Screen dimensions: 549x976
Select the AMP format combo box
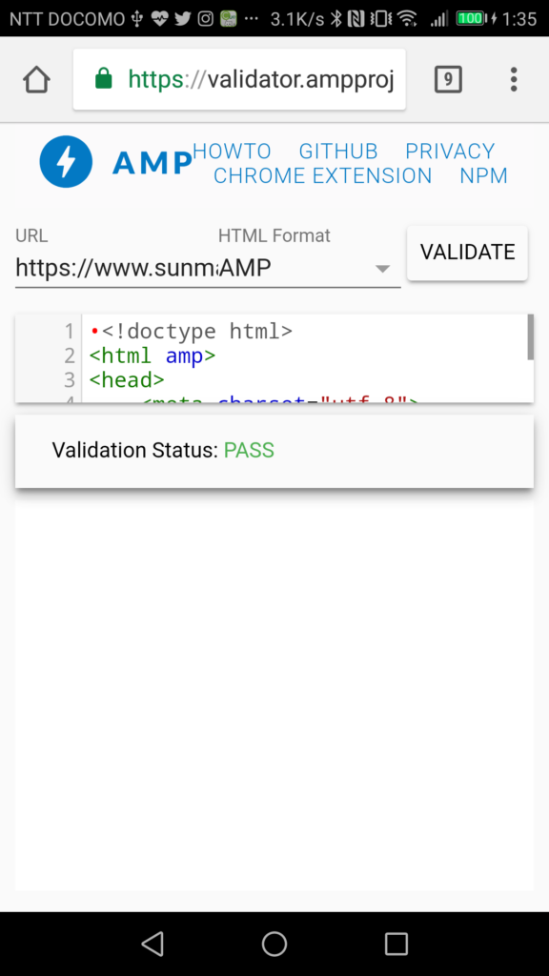coord(310,268)
